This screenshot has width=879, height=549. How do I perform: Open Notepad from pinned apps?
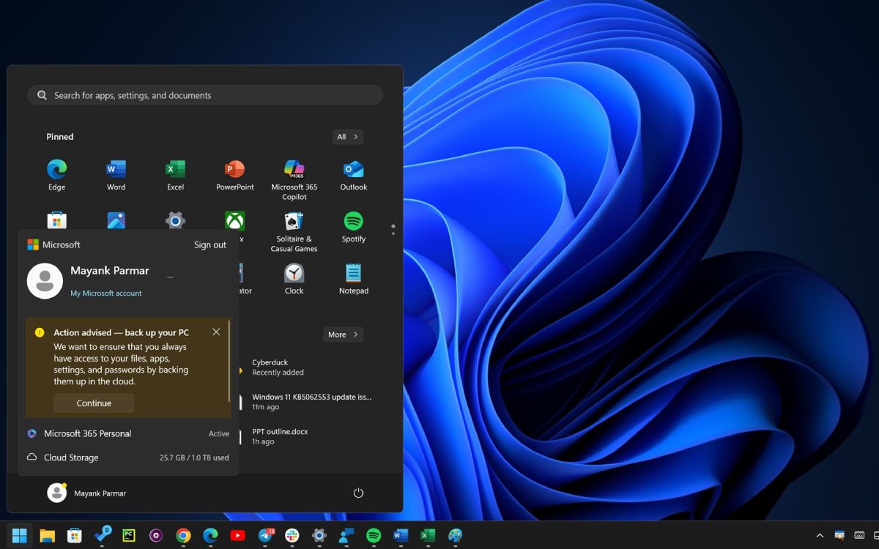(353, 278)
